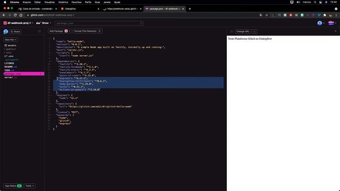Open the Chrome three-dot menu

coord(336,15)
